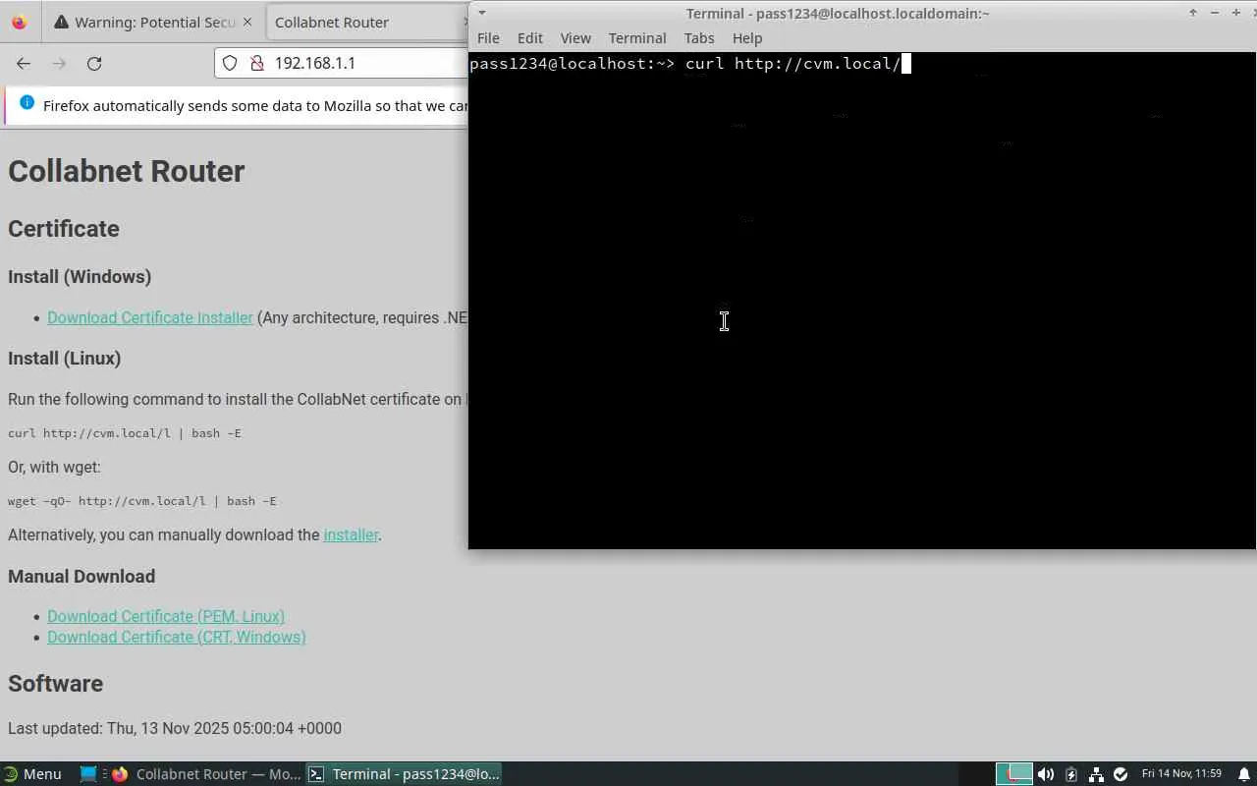Click Download Certificate (PEM, Linux) link
Viewport: 1257px width, 786px height.
[x=166, y=616]
